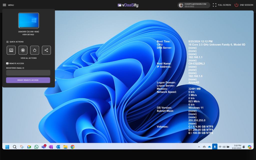Image resolution: width=256 pixels, height=160 pixels.
Task: Click the remote desktop quick action icon
Action: (x=11, y=50)
